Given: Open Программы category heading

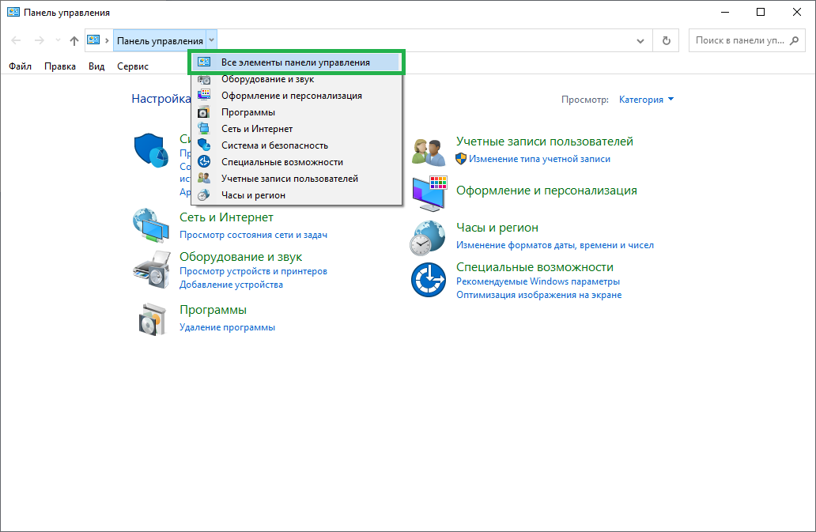Looking at the screenshot, I should (213, 310).
